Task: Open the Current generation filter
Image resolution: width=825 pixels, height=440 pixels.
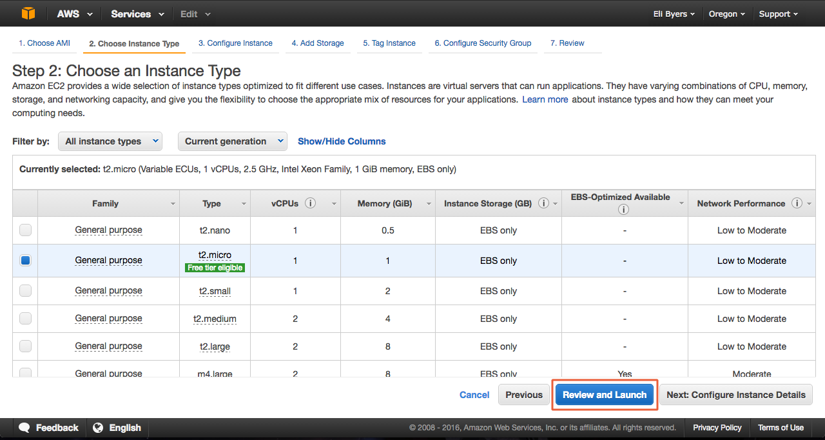Action: point(233,141)
